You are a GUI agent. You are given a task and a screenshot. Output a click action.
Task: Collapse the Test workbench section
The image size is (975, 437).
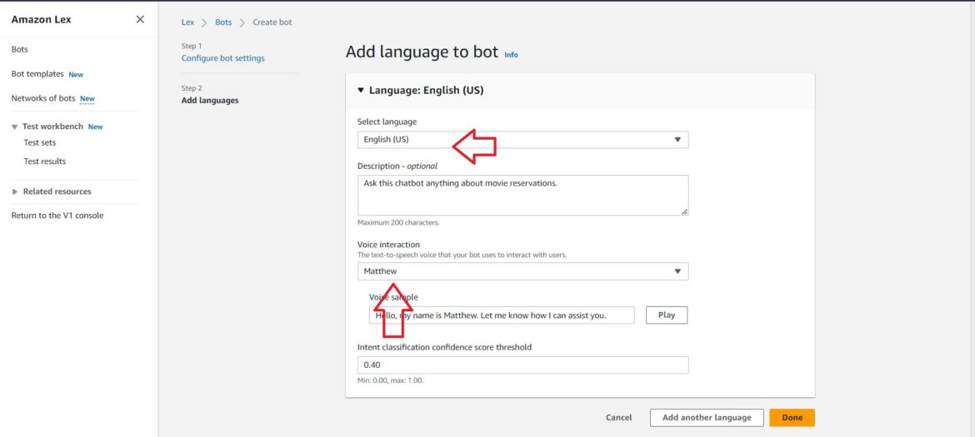point(14,127)
